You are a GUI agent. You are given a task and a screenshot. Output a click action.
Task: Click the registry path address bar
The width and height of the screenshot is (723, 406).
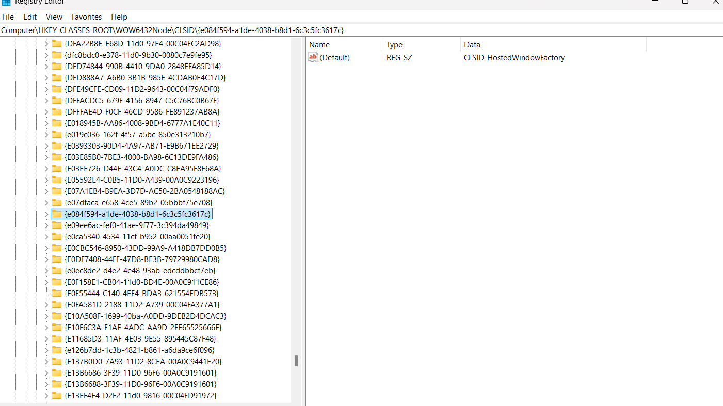coord(361,30)
